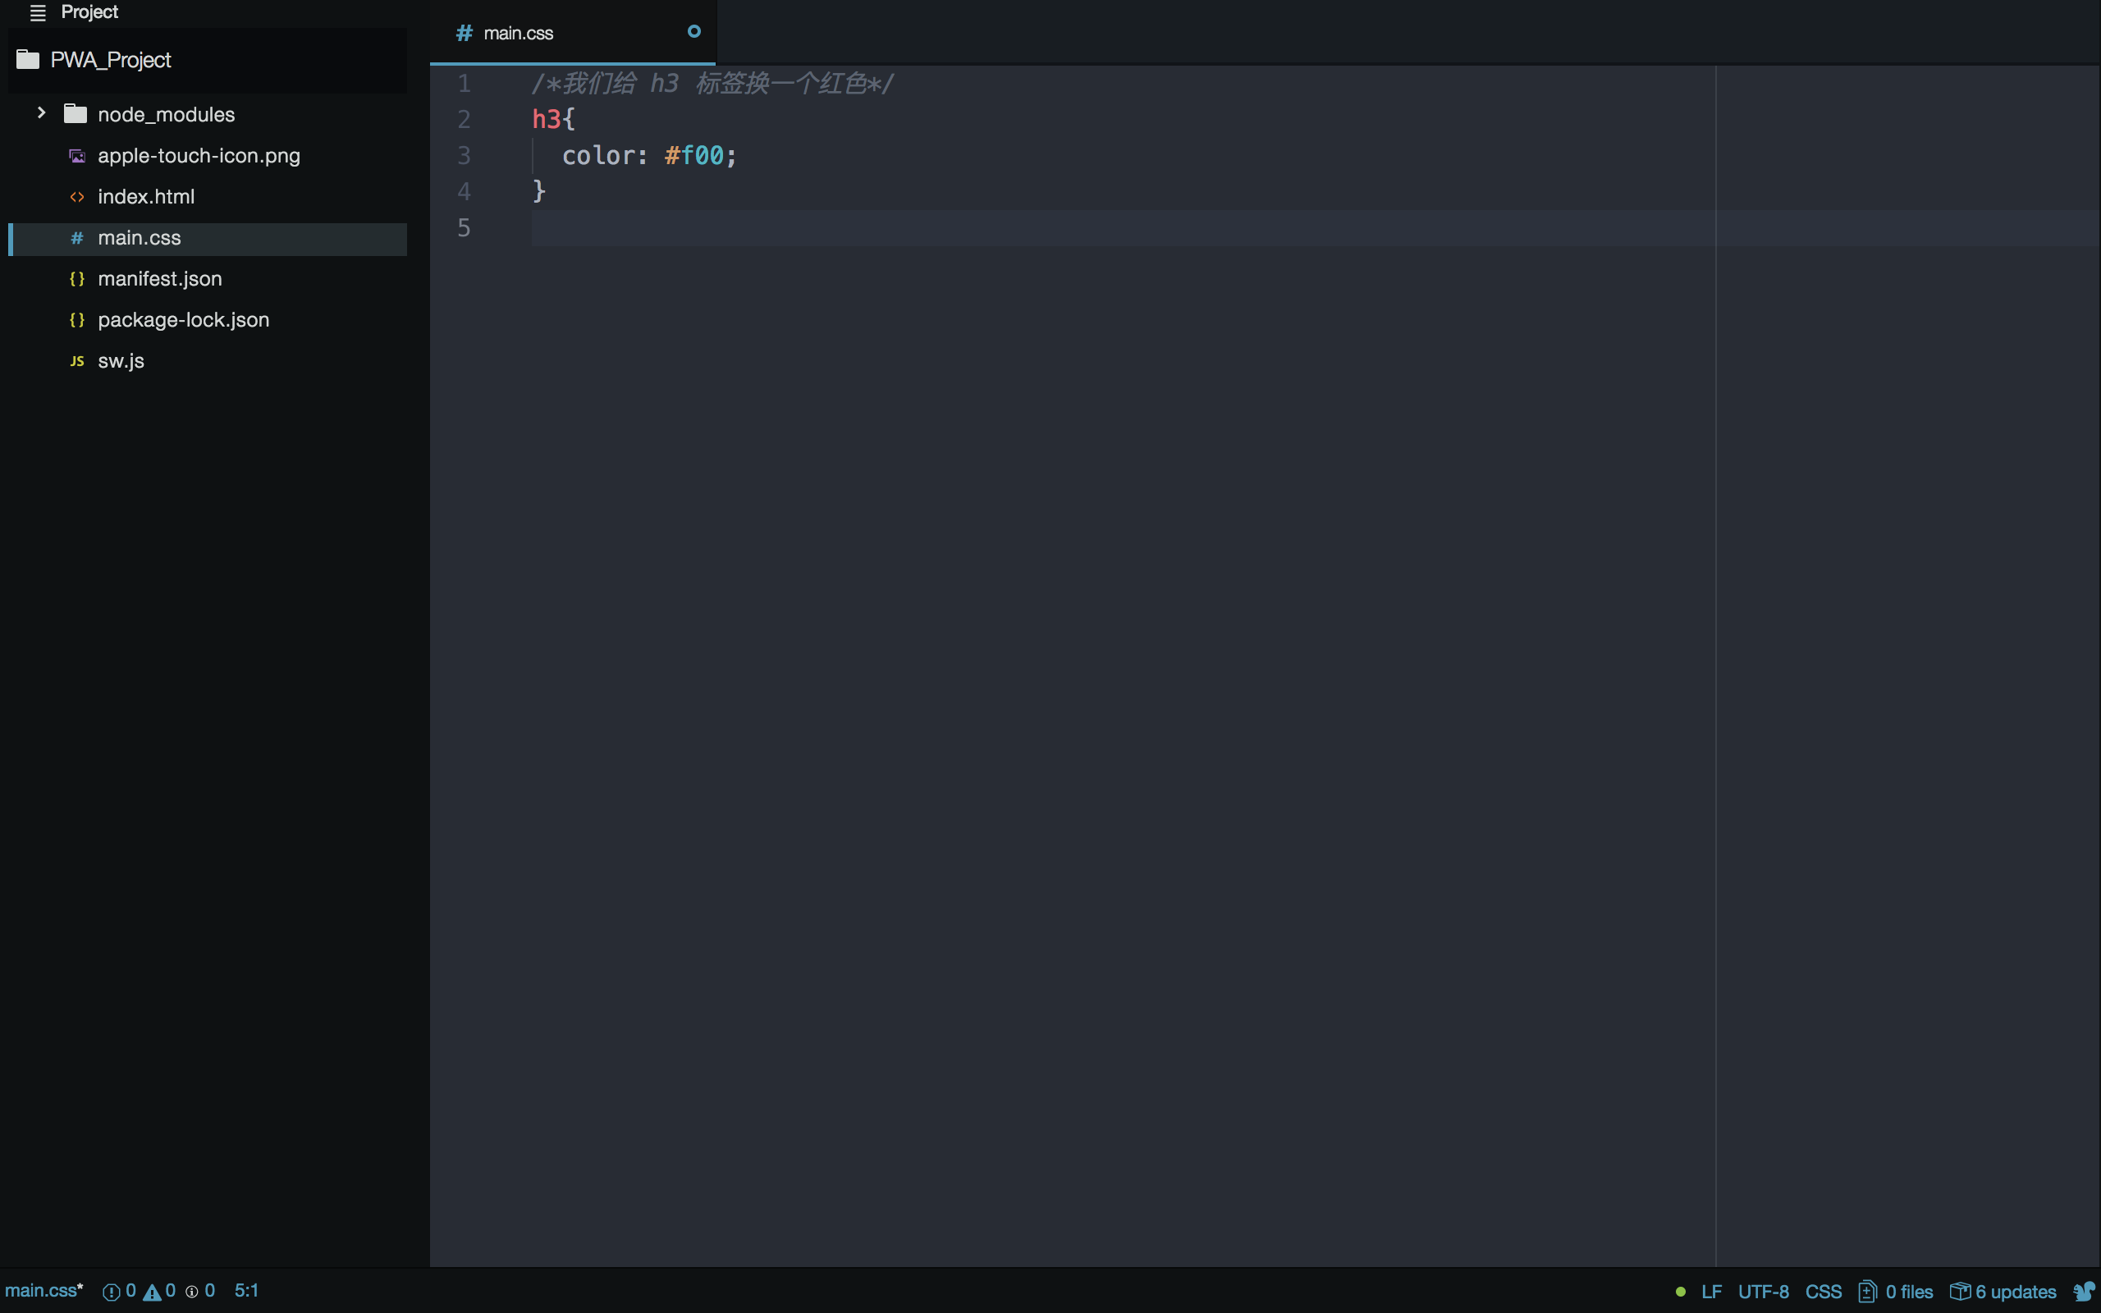Screen dimensions: 2101x1313
Task: Click the Project panel list icon
Action: 37,12
